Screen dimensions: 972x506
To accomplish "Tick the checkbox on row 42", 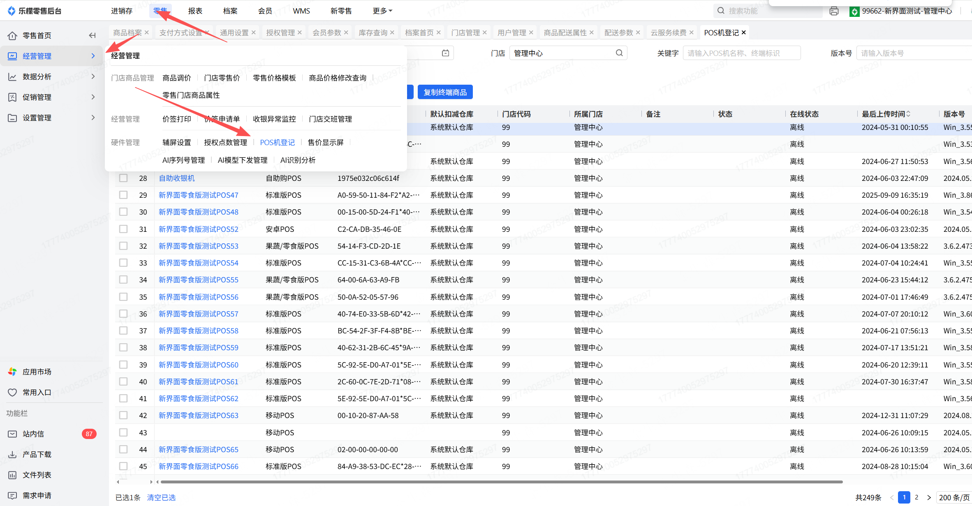I will pos(123,415).
